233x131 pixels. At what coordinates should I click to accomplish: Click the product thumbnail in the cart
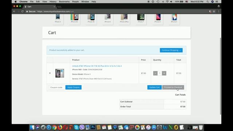coord(60,73)
